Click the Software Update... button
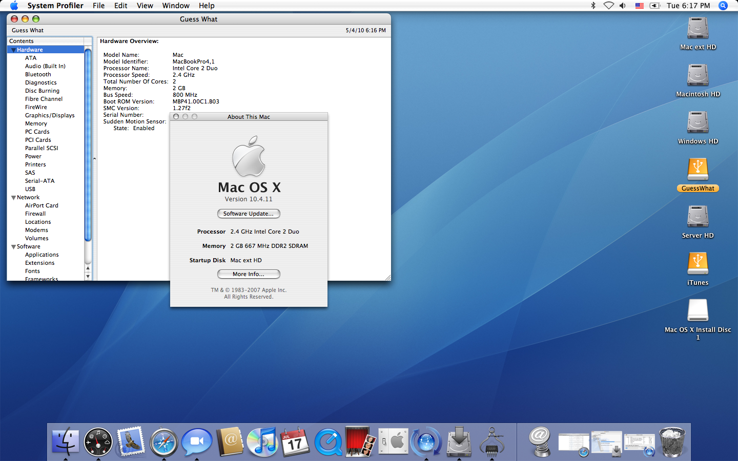Viewport: 738px width, 461px height. point(249,214)
